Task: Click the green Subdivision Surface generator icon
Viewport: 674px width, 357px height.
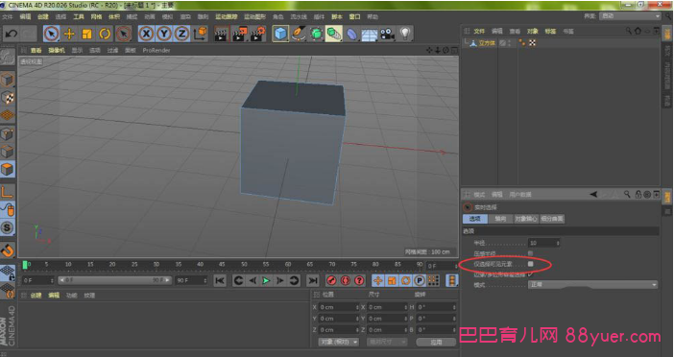Action: point(317,34)
